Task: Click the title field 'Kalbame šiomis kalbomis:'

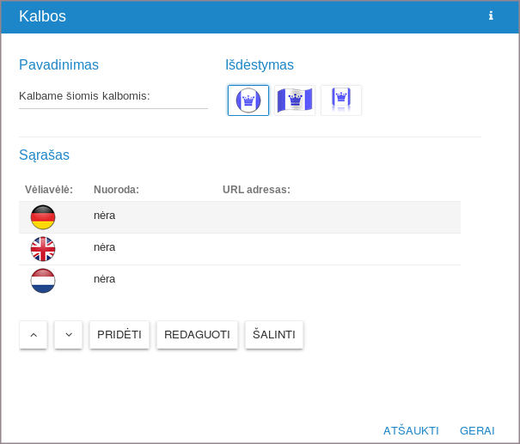Action: click(113, 96)
